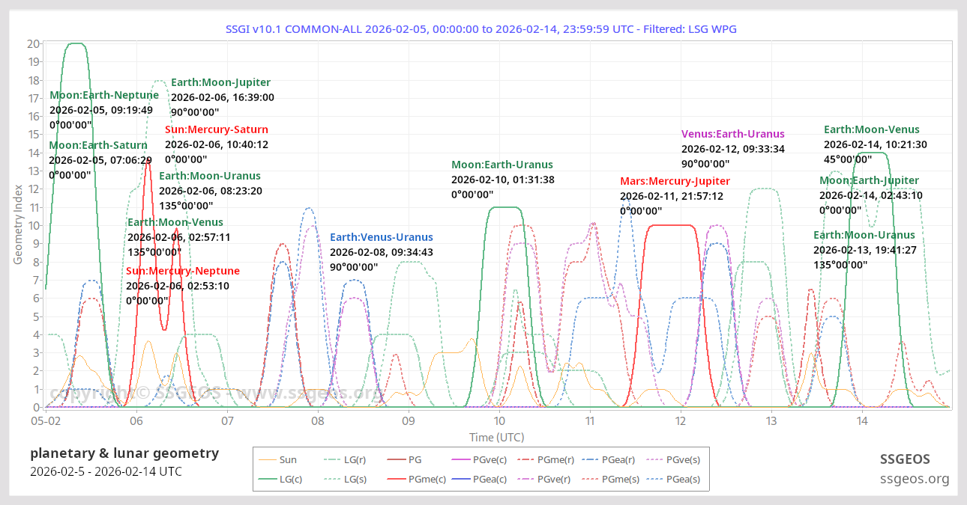
Task: Click the Earth:Venus-Uranus annotation label
Action: pyautogui.click(x=381, y=237)
